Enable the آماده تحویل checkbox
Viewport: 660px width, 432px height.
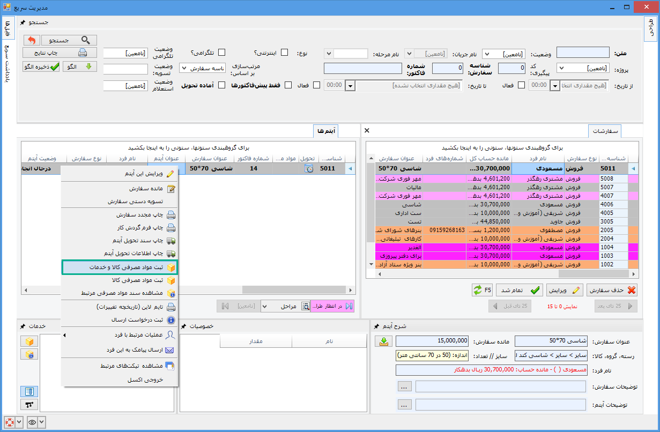[221, 85]
